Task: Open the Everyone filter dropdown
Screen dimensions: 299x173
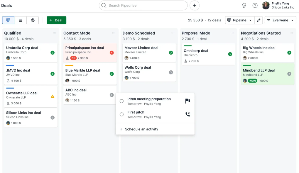Action: click(280, 20)
